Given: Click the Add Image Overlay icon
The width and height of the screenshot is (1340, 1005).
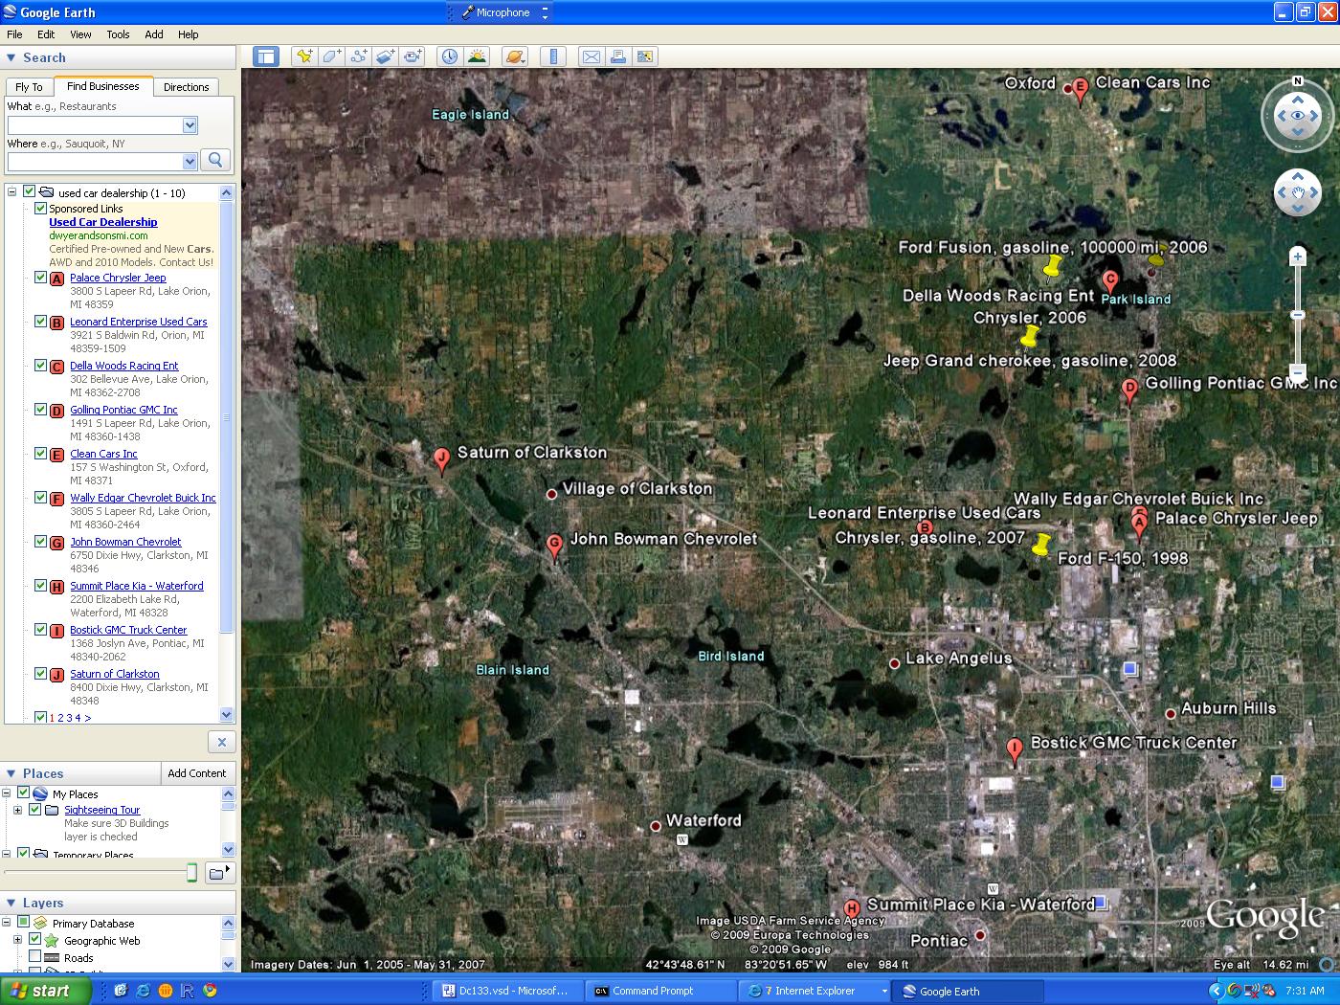Looking at the screenshot, I should (x=385, y=56).
